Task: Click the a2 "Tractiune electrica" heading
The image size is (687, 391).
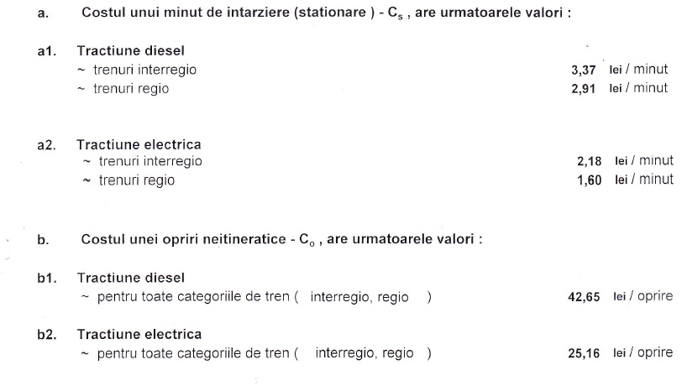Action: 139,144
